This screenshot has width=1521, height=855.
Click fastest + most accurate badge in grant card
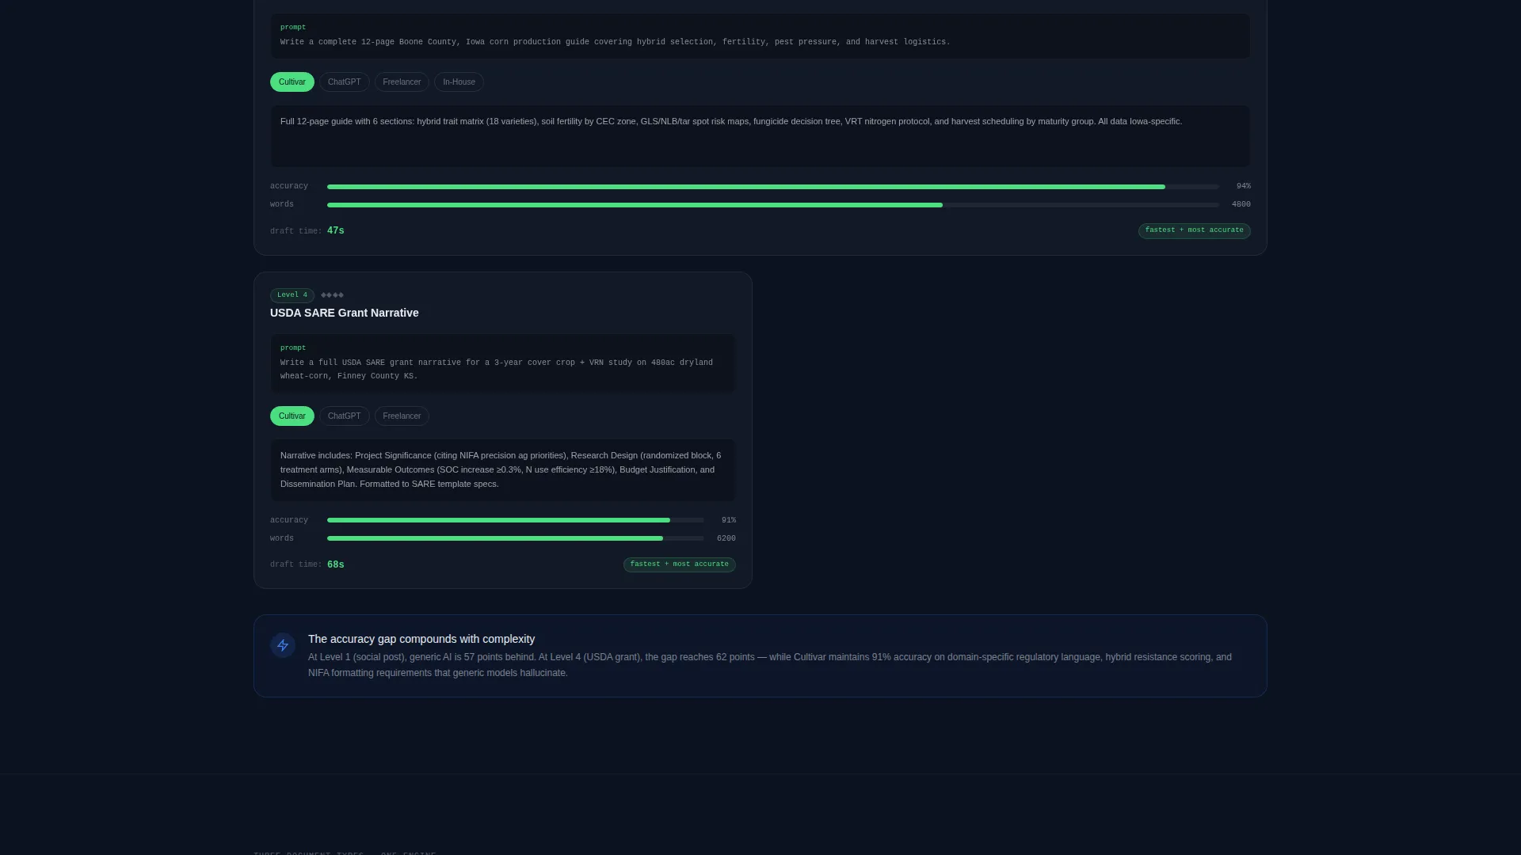[x=679, y=564]
